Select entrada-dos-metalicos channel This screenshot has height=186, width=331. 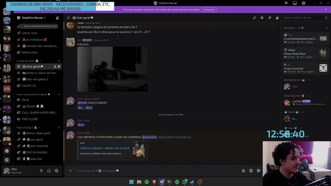pos(38,46)
